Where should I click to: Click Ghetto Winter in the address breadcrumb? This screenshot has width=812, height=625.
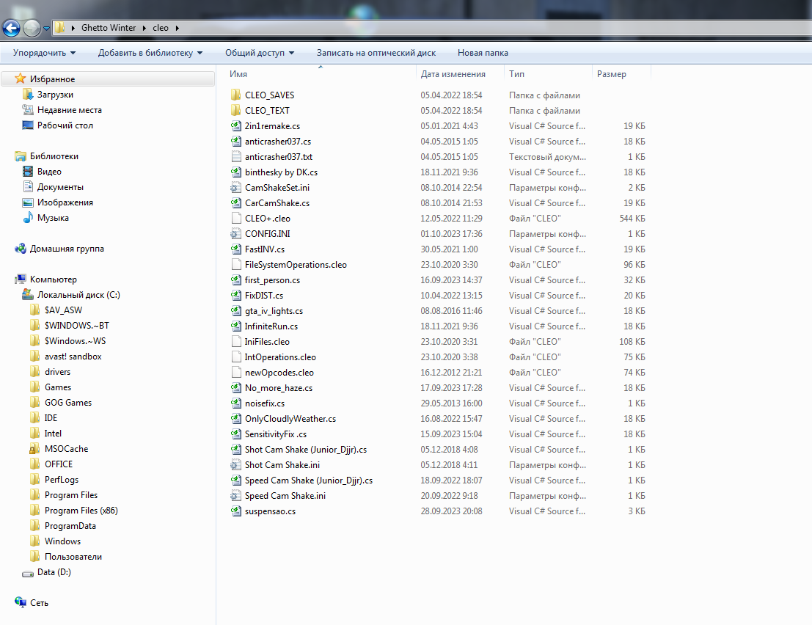[x=106, y=28]
